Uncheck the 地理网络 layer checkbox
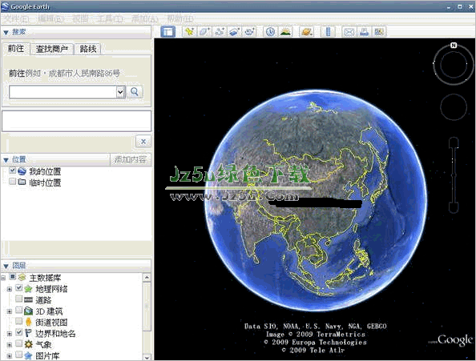The width and height of the screenshot is (476, 361). point(18,287)
